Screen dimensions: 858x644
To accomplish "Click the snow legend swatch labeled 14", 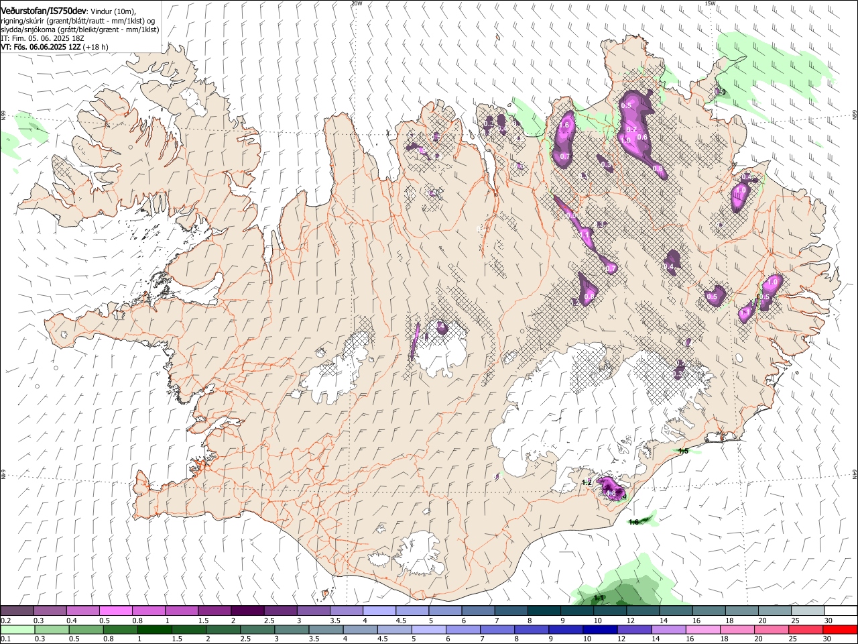I will coord(676,611).
